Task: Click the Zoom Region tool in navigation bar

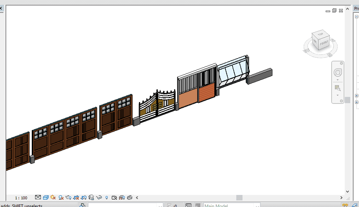Action: tap(337, 88)
